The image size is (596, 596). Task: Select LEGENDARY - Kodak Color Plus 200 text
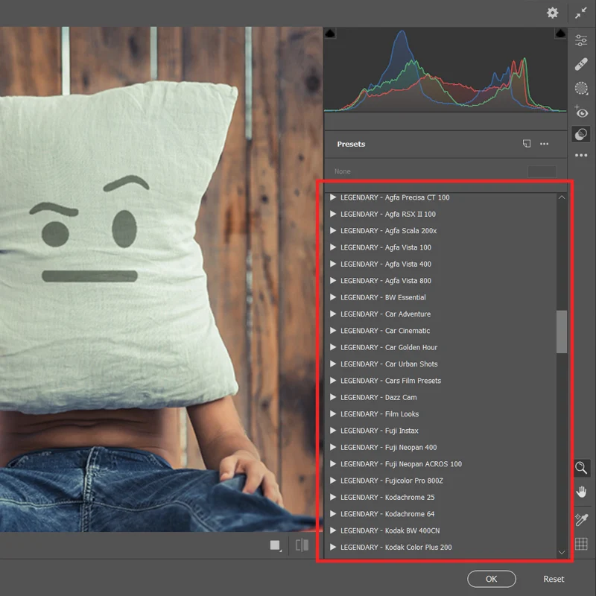396,548
